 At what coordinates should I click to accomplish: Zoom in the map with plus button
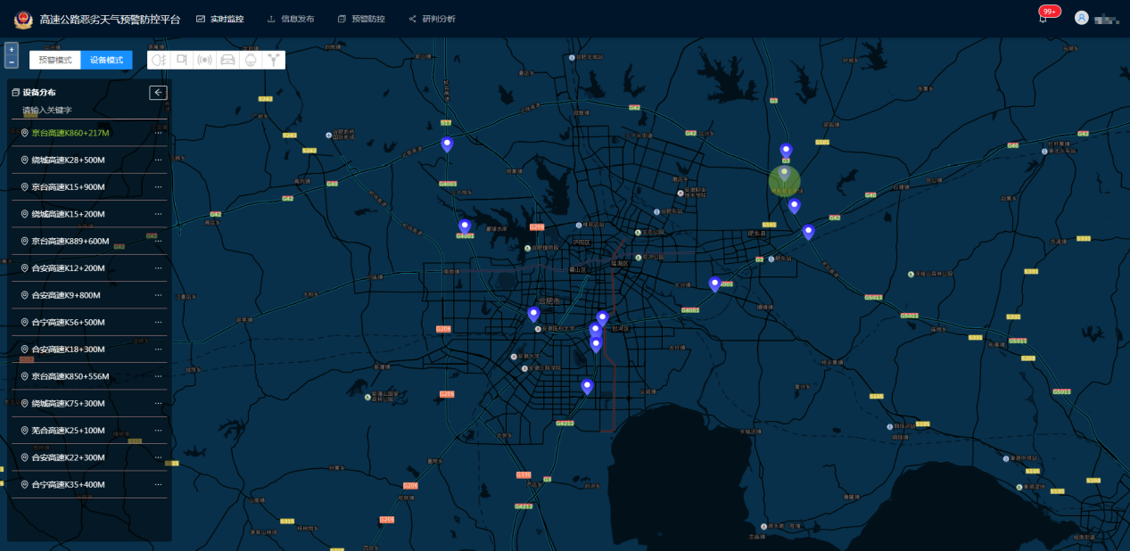tap(12, 50)
